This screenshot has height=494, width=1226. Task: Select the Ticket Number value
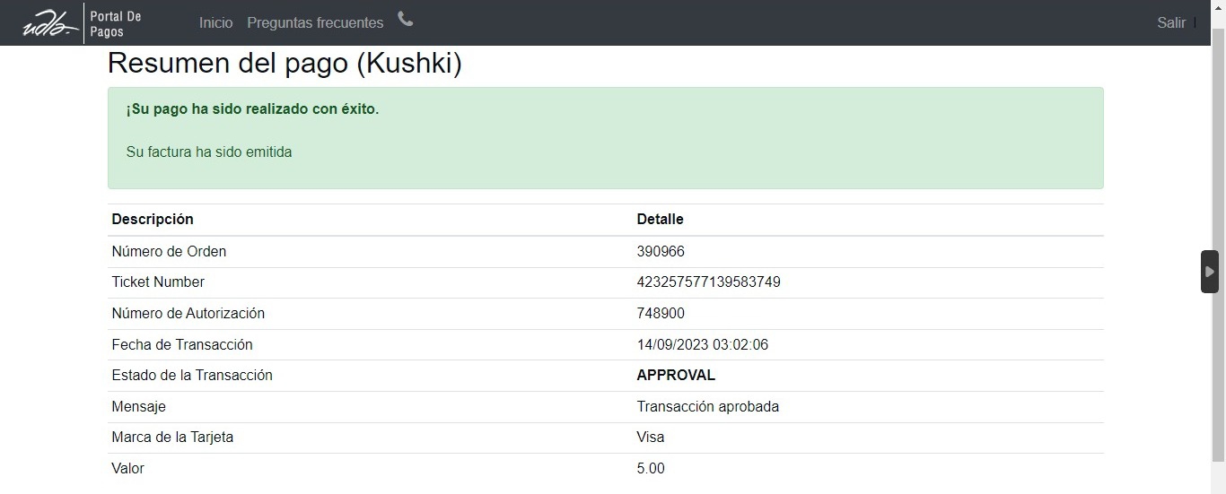tap(708, 282)
